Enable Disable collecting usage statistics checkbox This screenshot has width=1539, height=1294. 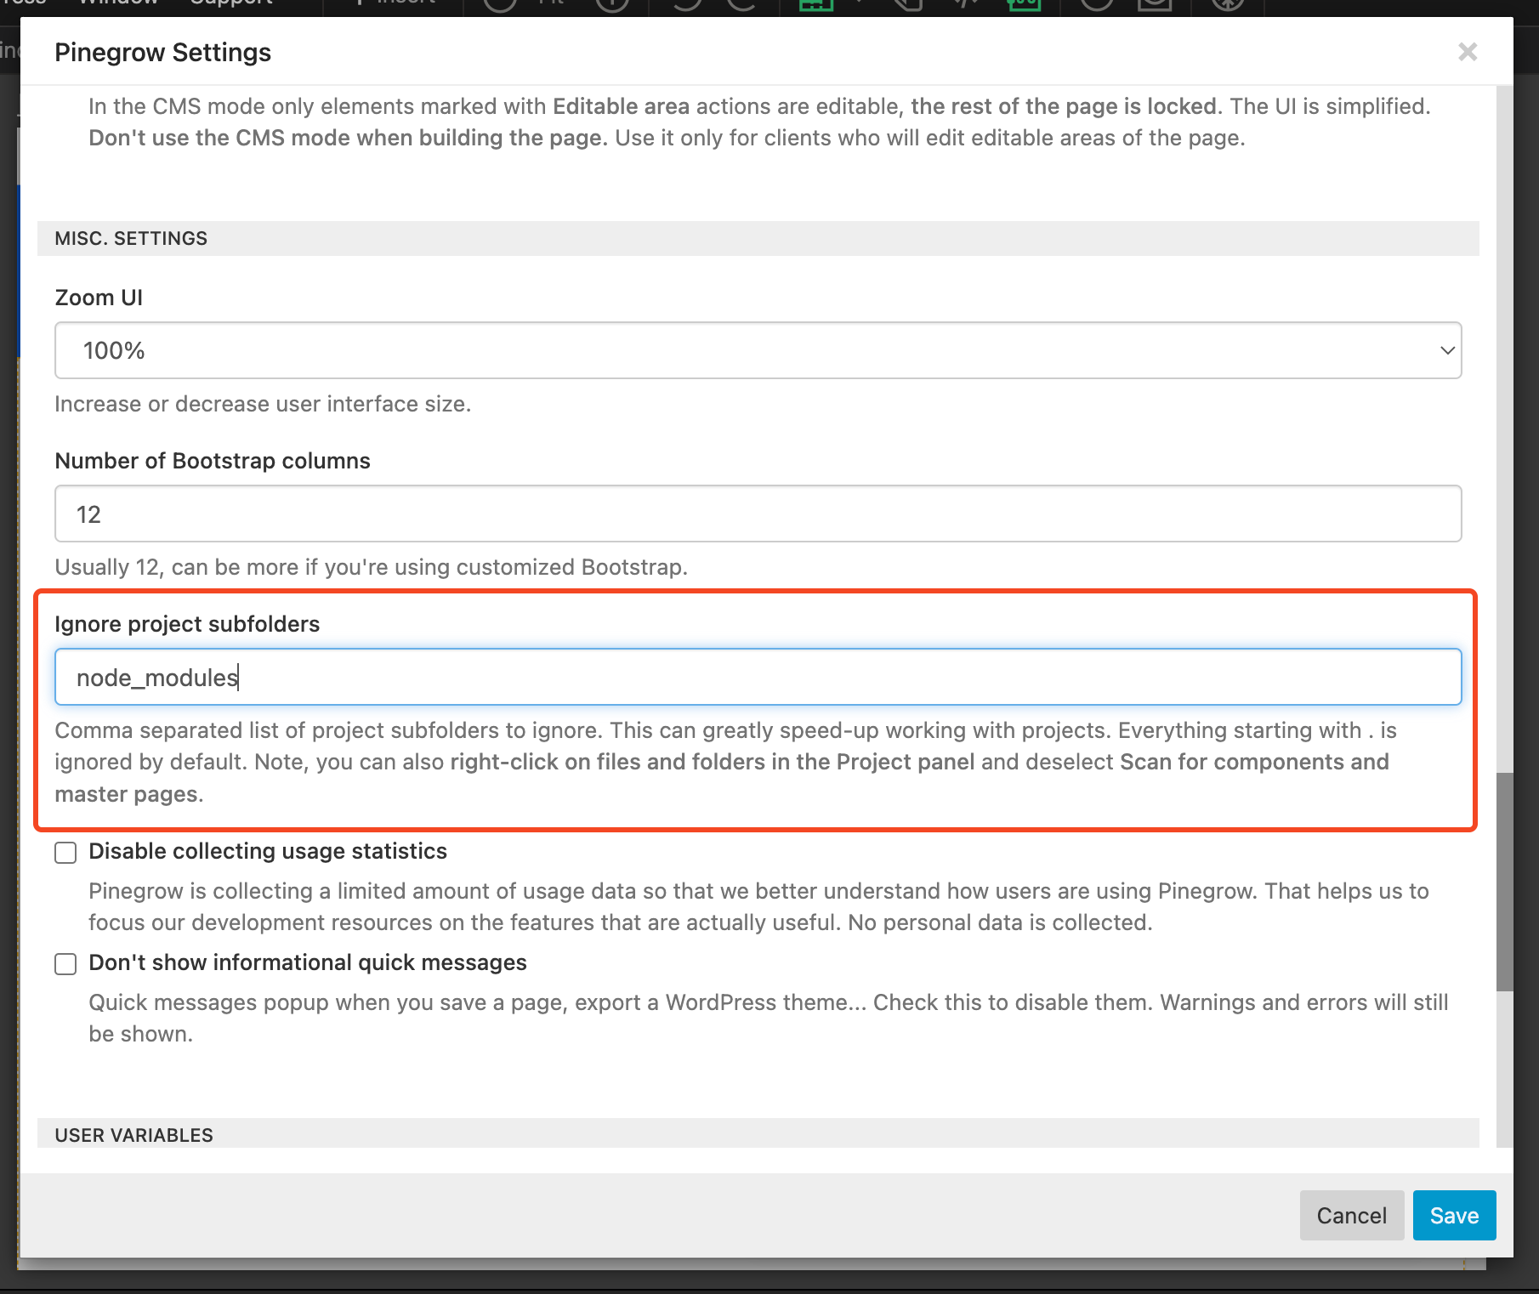point(65,852)
